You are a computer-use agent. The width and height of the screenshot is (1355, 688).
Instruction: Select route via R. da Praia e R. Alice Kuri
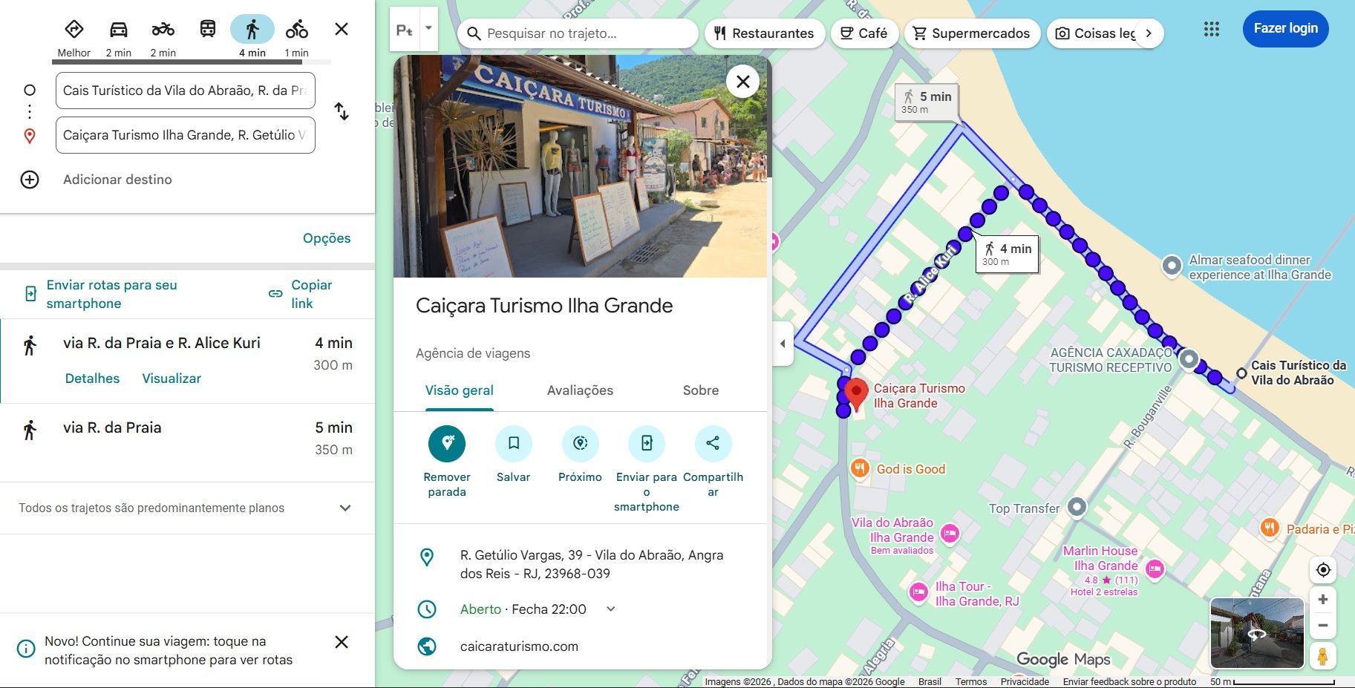click(x=187, y=361)
